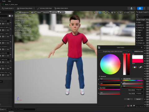149x112 pixels.
Task: Toggle grid snapping icon
Action: 112,12
